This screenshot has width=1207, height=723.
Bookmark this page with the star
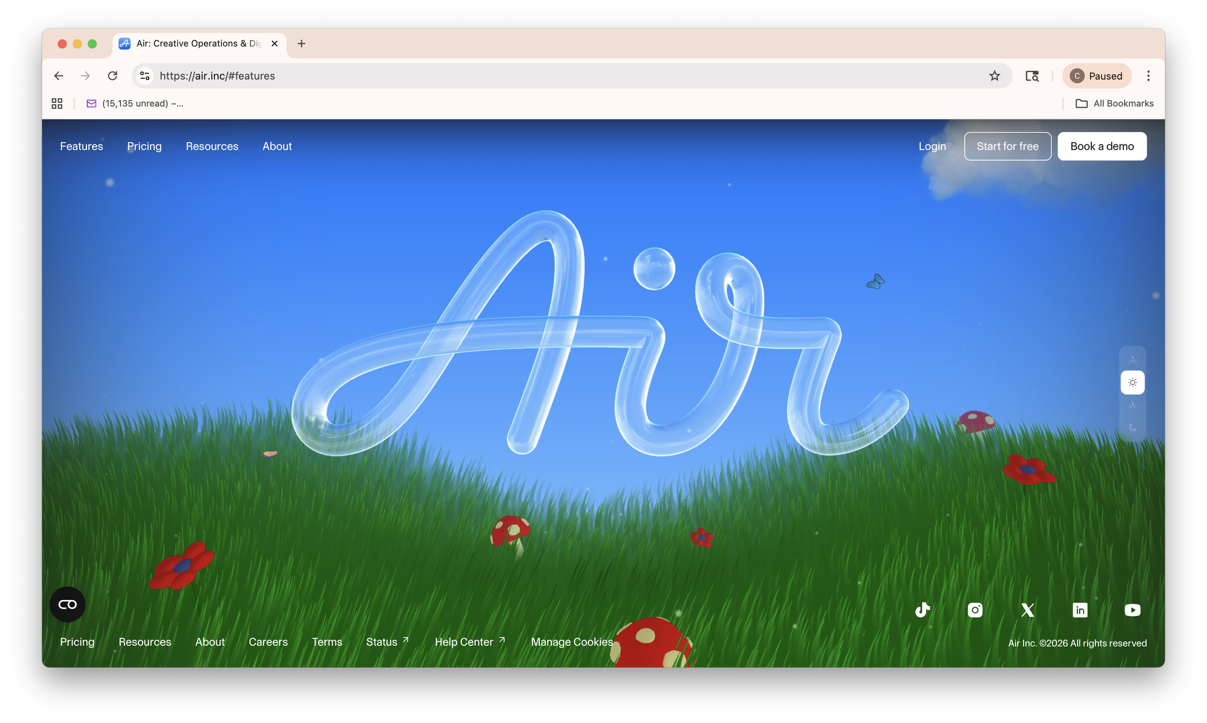click(x=994, y=76)
